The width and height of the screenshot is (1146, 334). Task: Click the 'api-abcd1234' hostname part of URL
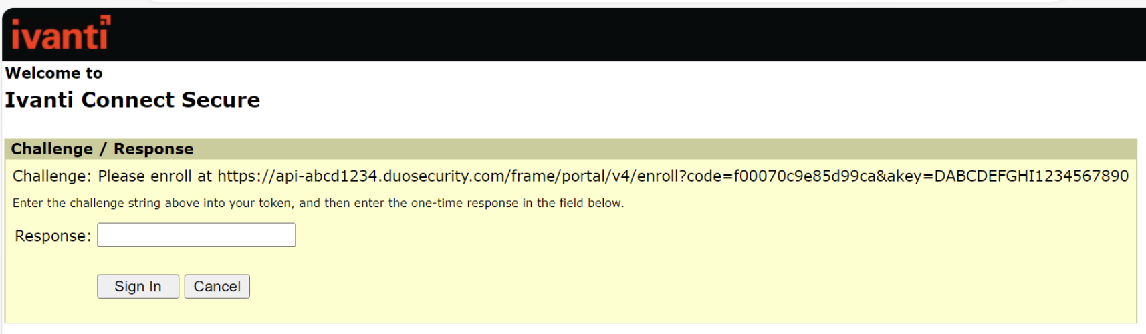(328, 176)
